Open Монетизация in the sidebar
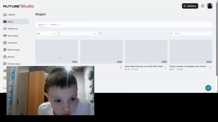218x122 pixels. 11,50
